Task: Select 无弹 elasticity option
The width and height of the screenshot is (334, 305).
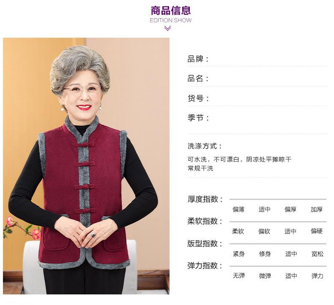Action: click(239, 275)
